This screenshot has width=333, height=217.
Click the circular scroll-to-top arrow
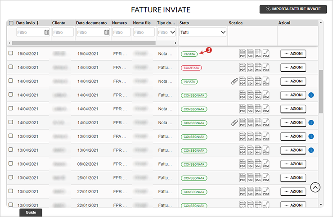point(315,187)
